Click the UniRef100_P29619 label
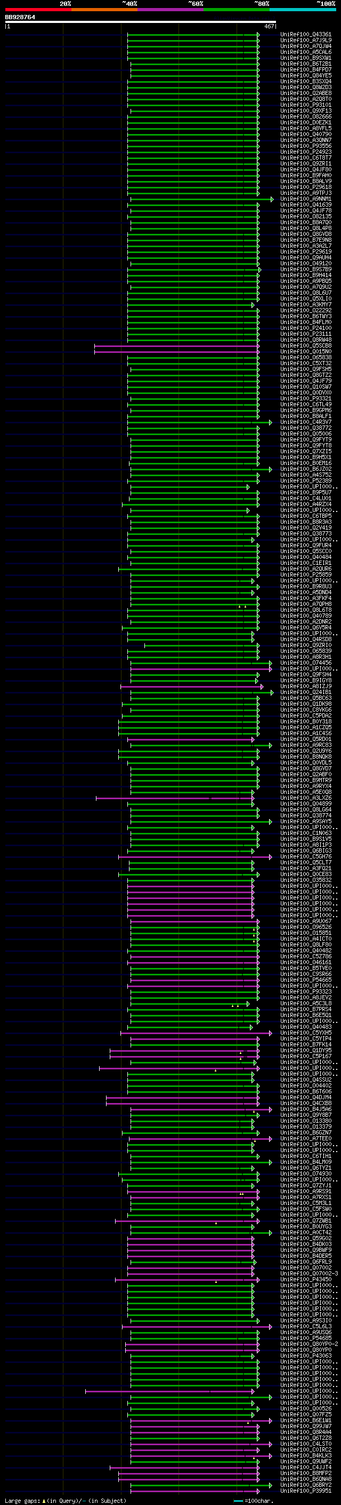Viewport: 341px width, 1505px height. point(306,252)
